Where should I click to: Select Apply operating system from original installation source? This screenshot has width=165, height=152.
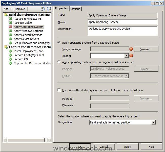(x=59, y=62)
